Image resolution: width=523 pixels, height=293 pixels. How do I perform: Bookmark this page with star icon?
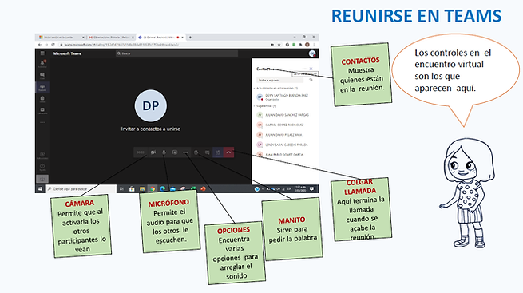pyautogui.click(x=279, y=45)
